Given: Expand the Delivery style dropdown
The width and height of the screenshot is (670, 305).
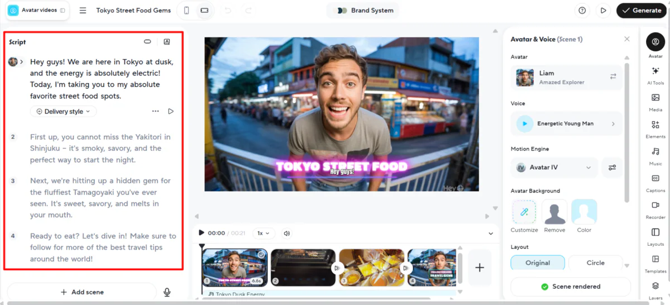Looking at the screenshot, I should point(64,111).
